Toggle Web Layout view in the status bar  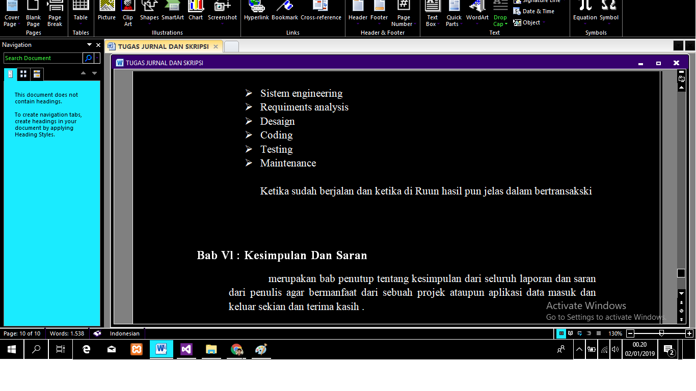[x=579, y=333]
